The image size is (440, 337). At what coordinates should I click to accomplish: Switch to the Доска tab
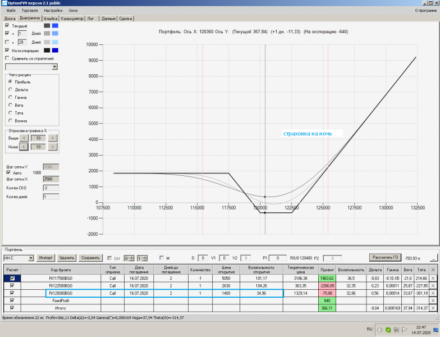10,19
